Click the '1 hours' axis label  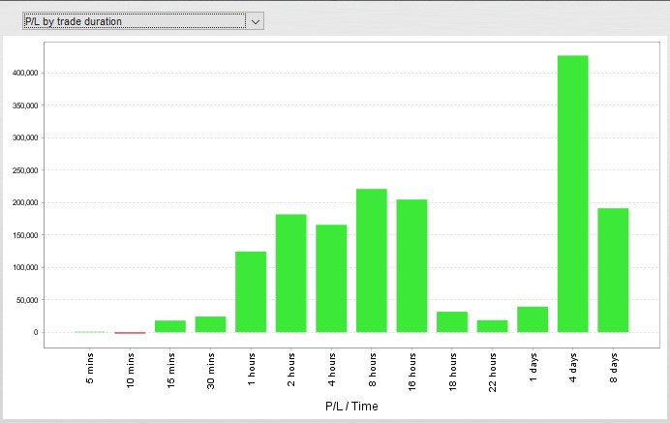(x=251, y=369)
